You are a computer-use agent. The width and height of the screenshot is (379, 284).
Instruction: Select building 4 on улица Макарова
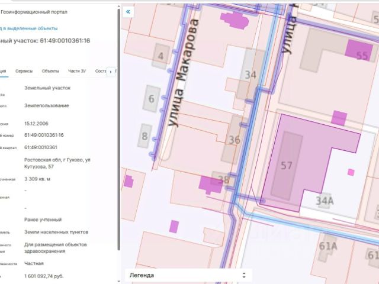click(160, 56)
